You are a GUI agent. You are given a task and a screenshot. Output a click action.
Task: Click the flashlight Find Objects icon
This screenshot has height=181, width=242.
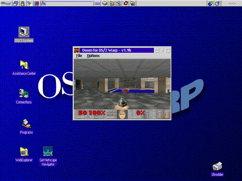29,3
